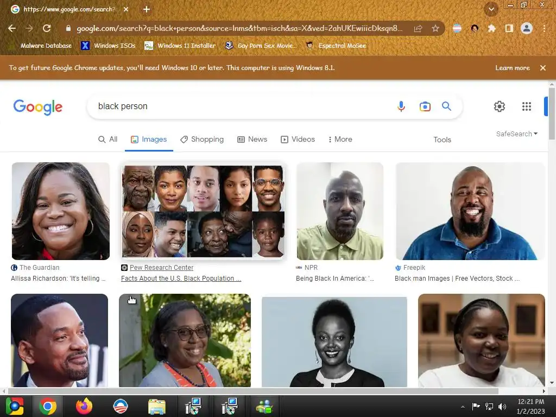Open Windows ISOs bookmark
Viewport: 556px width, 417px height.
109,46
